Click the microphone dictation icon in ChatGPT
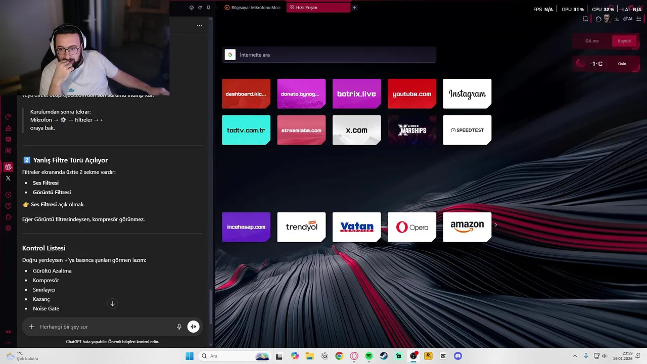647x364 pixels. pyautogui.click(x=179, y=327)
